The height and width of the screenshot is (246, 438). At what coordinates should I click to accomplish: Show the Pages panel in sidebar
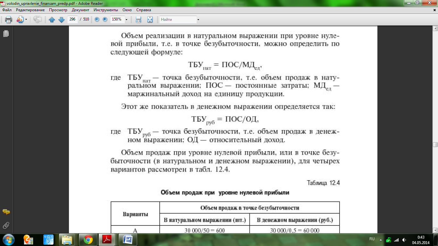coord(6,33)
